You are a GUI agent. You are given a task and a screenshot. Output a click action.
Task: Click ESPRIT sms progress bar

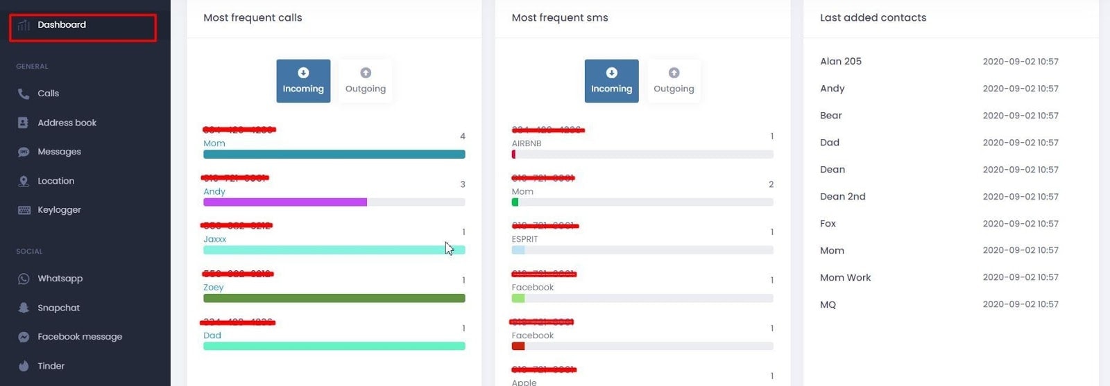[642, 250]
